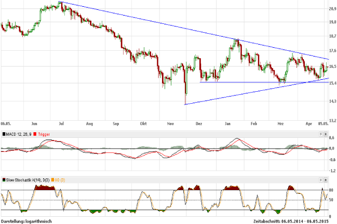The height and width of the screenshot is (224, 337).
Task: Click the Jan month label on the time axis
Action: [227, 124]
